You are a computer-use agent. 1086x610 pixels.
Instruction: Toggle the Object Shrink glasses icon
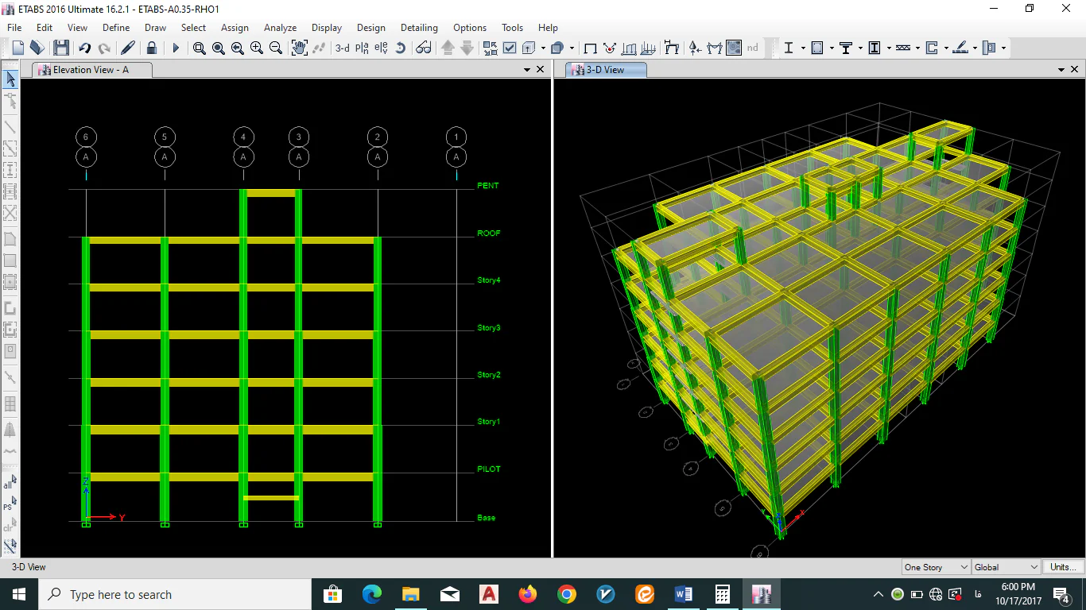424,48
